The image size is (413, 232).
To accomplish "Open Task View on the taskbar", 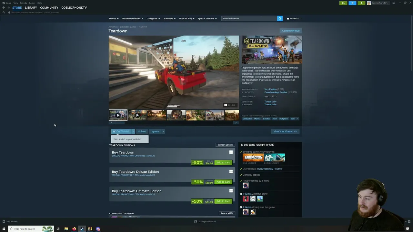I will click(x=58, y=229).
